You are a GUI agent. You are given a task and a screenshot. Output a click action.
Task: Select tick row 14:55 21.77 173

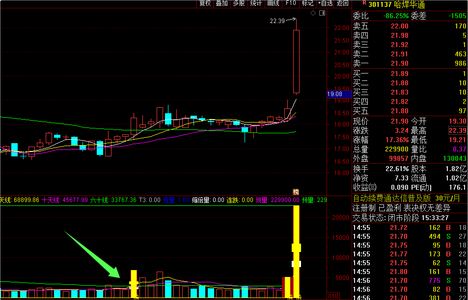[410, 254]
